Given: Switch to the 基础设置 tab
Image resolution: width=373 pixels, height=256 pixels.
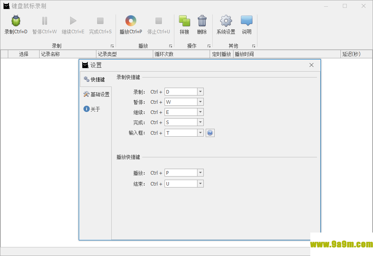Looking at the screenshot, I should pos(96,94).
